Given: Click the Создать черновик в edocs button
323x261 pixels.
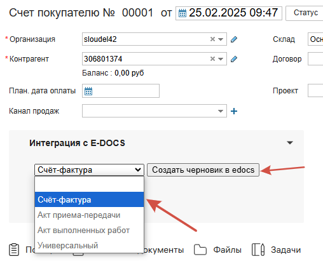Looking at the screenshot, I should tap(203, 170).
